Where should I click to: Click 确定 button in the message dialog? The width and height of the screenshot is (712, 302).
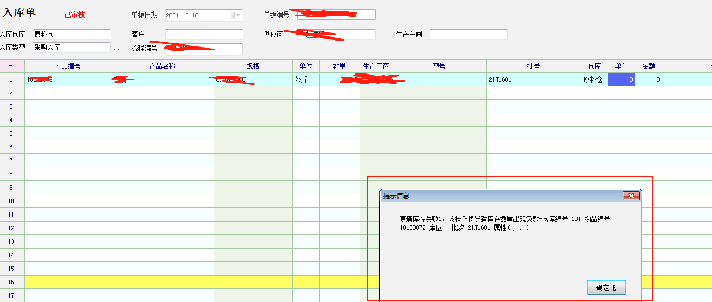pos(606,288)
